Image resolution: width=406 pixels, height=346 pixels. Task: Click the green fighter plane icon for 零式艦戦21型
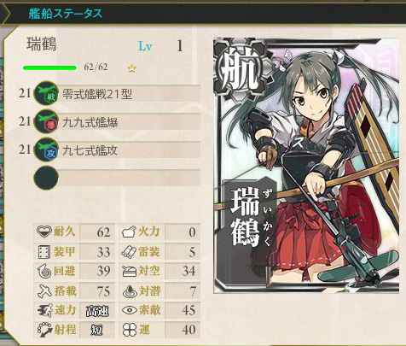click(46, 93)
